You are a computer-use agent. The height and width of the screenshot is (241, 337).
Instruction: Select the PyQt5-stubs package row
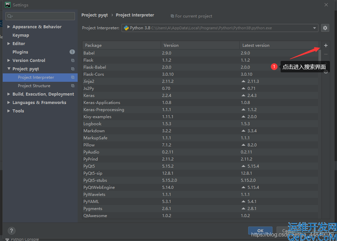point(200,180)
